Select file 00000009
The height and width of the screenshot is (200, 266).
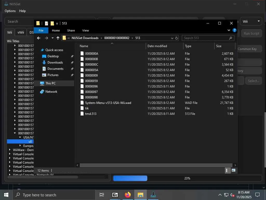coord(91,76)
